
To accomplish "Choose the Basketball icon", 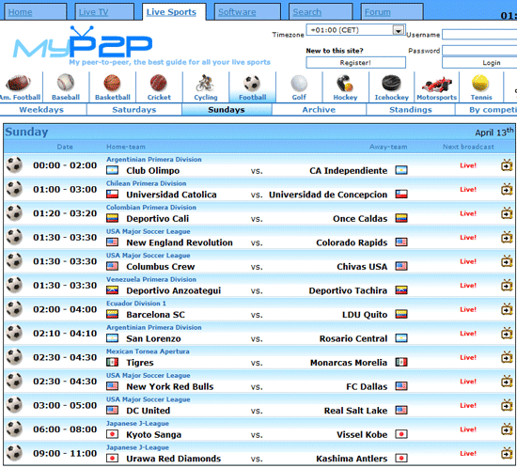I will point(112,83).
